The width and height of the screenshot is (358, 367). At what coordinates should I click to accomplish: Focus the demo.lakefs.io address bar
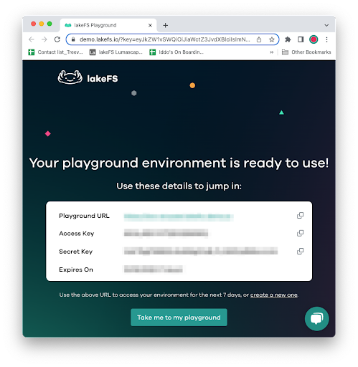(165, 39)
